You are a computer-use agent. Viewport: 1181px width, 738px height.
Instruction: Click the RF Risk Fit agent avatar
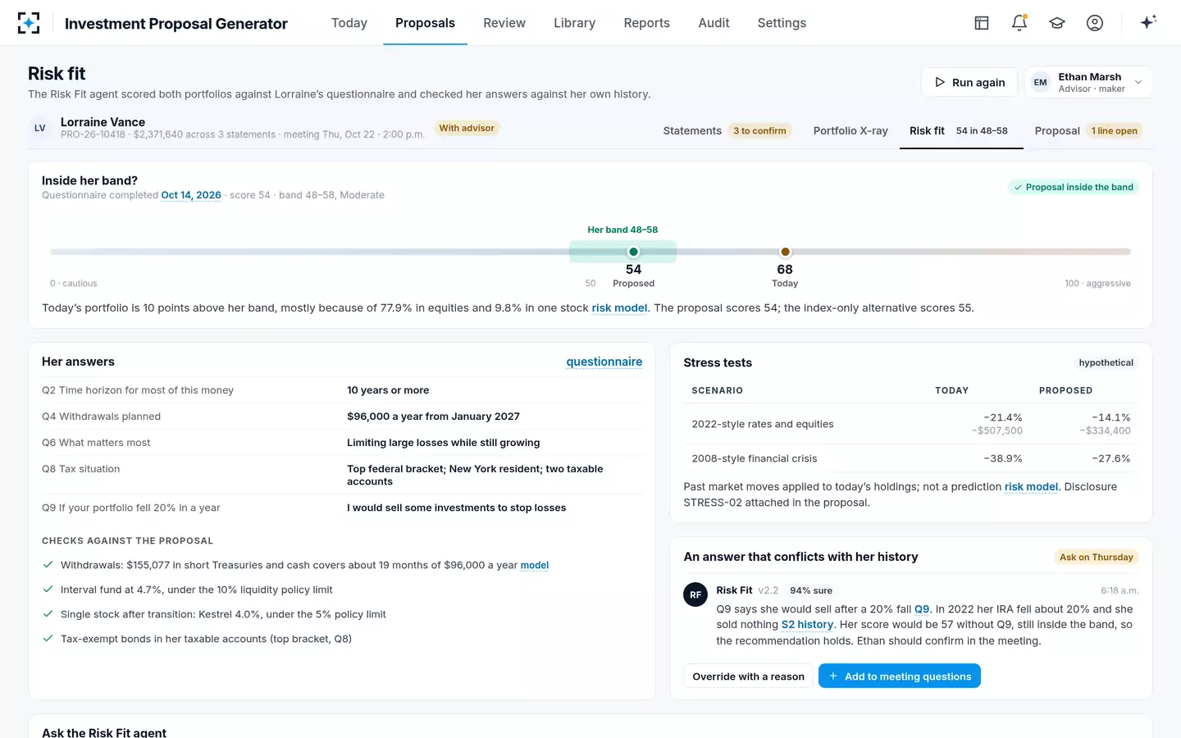click(x=695, y=594)
